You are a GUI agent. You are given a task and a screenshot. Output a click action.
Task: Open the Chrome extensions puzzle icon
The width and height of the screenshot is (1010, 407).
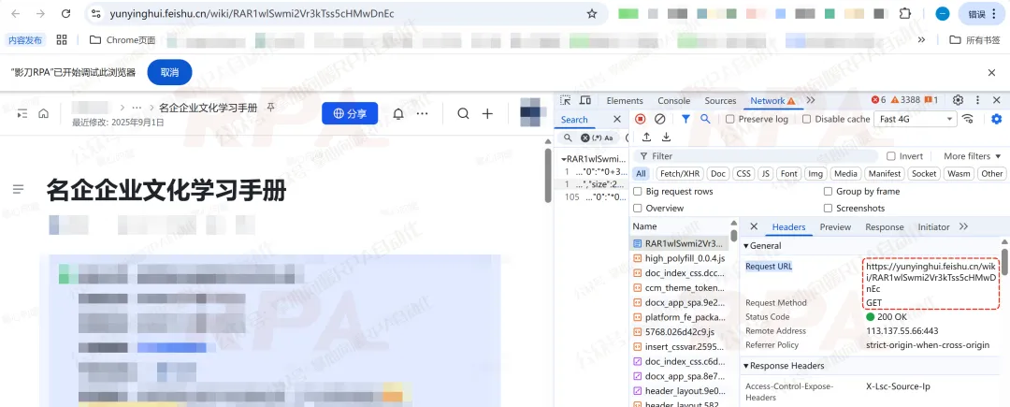tap(905, 13)
